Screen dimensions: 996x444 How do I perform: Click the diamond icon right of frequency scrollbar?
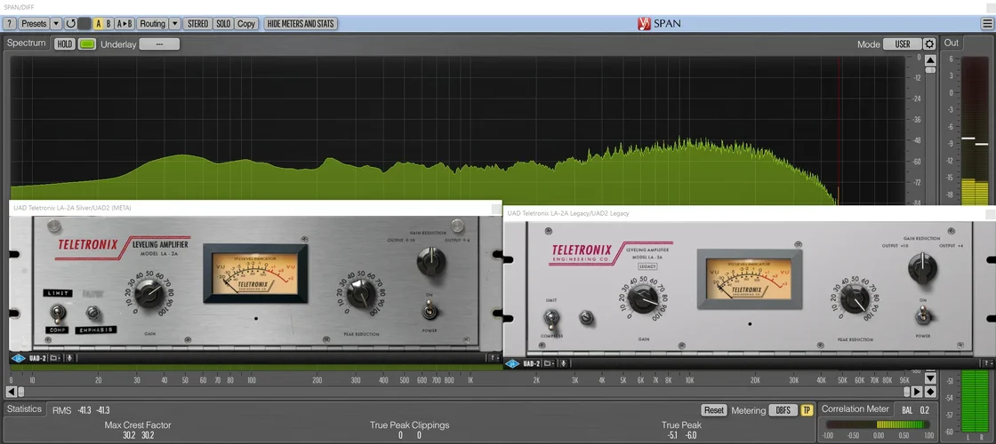click(x=929, y=392)
